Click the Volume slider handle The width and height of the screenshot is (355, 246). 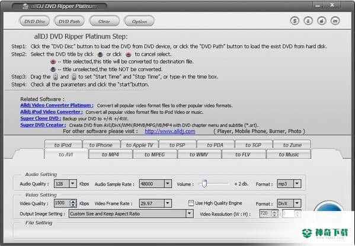point(204,184)
